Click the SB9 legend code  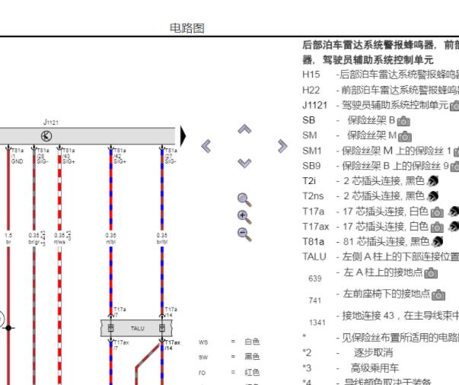311,166
